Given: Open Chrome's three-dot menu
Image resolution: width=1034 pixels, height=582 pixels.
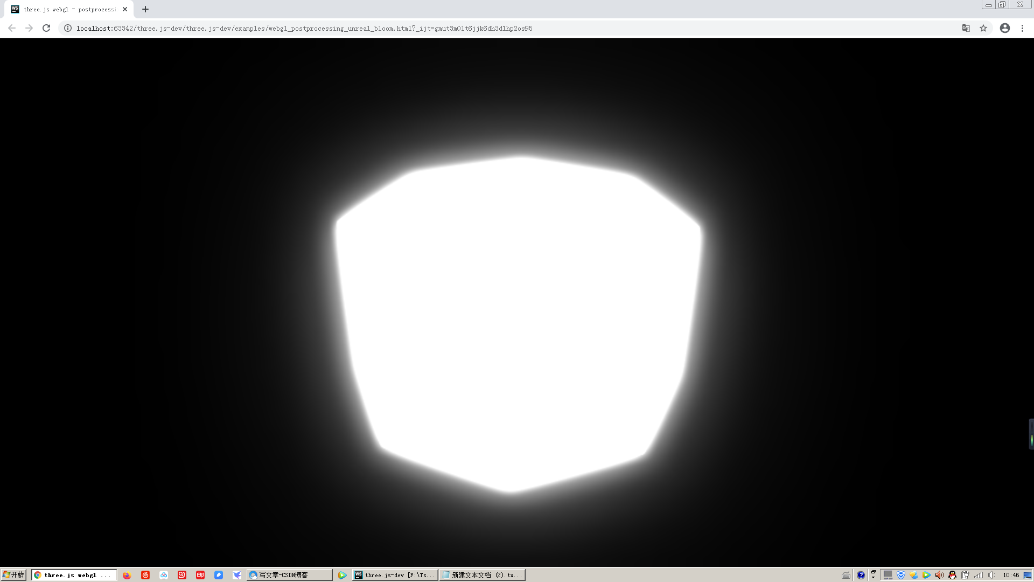Looking at the screenshot, I should (x=1023, y=28).
